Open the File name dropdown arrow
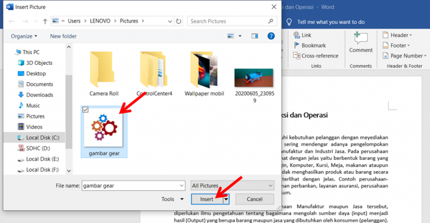430x223 pixels. 181,186
